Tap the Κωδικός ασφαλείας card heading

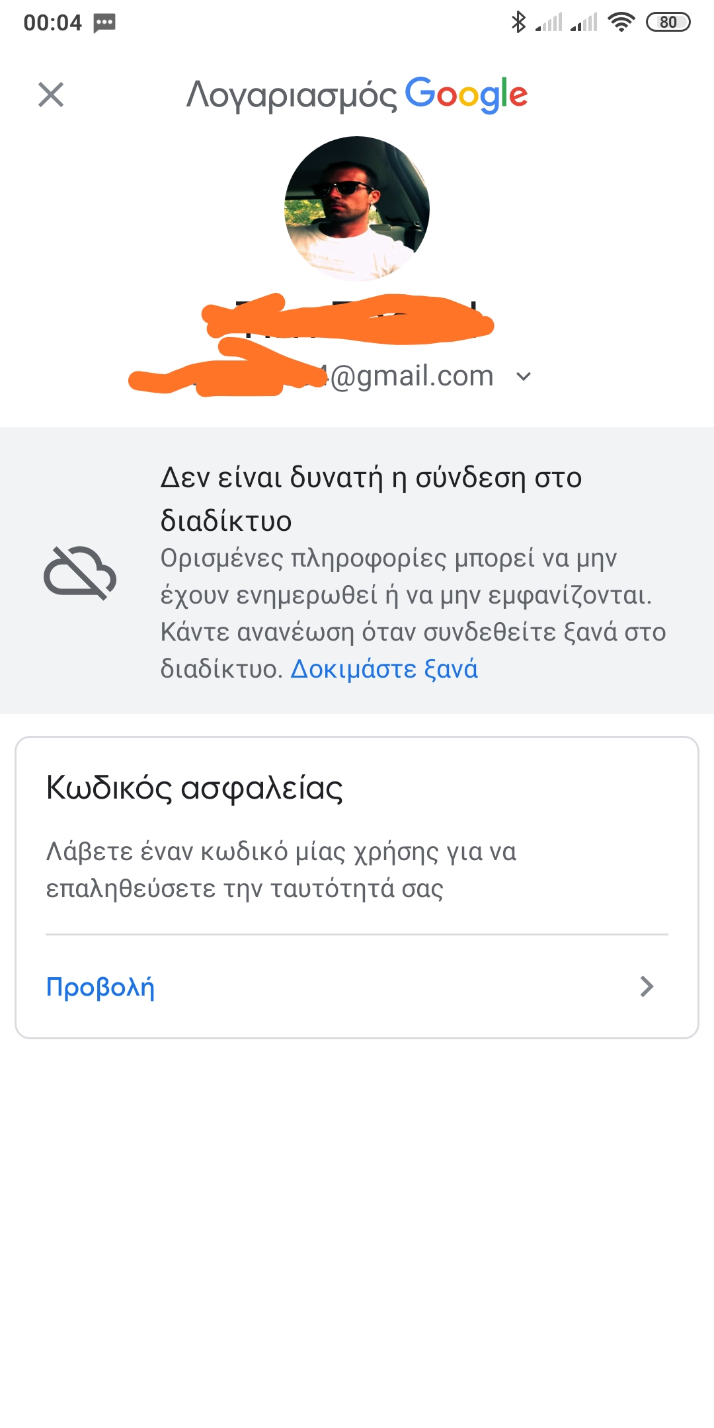[x=194, y=788]
